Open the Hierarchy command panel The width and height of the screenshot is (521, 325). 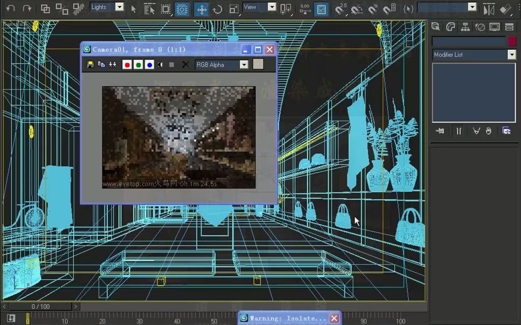[x=466, y=26]
